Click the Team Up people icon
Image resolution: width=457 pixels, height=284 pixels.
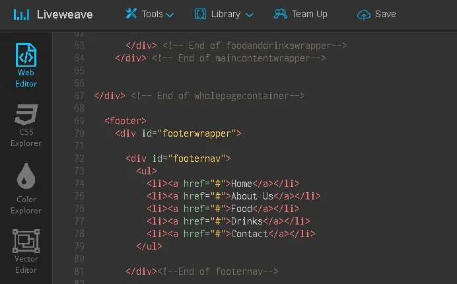tap(281, 14)
